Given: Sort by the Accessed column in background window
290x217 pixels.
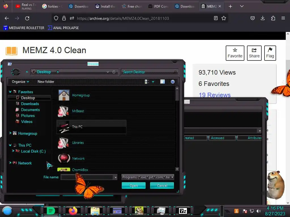Looking at the screenshot, I should 222,138.
